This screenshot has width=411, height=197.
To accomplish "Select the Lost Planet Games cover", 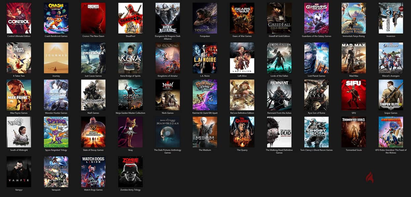I will tap(316, 58).
